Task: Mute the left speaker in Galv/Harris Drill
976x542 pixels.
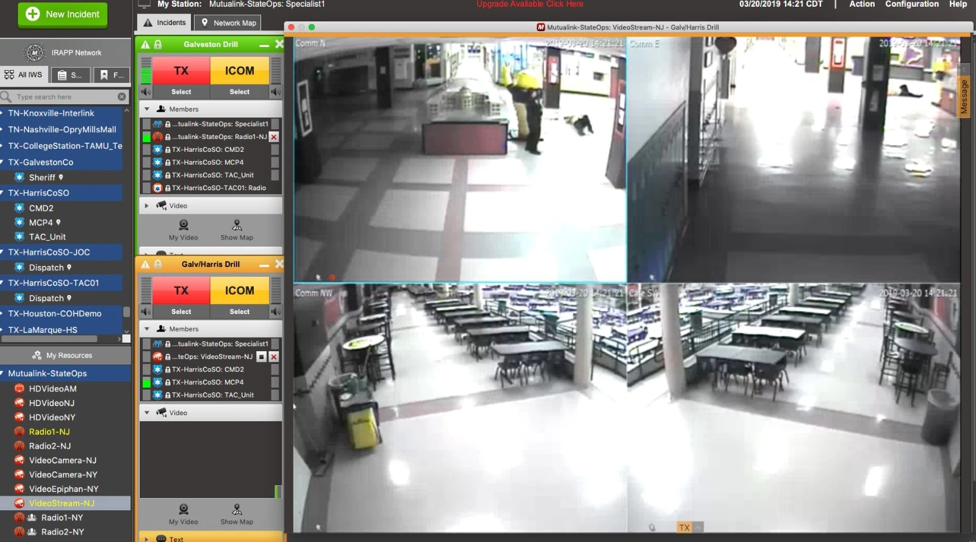Action: coord(146,312)
